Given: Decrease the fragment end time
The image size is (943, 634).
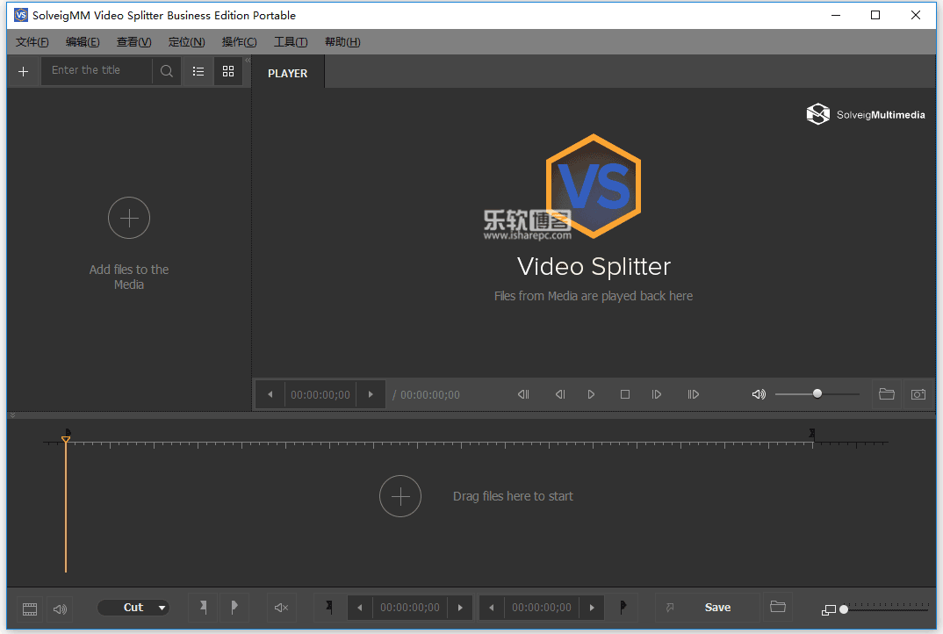Looking at the screenshot, I should pos(492,608).
